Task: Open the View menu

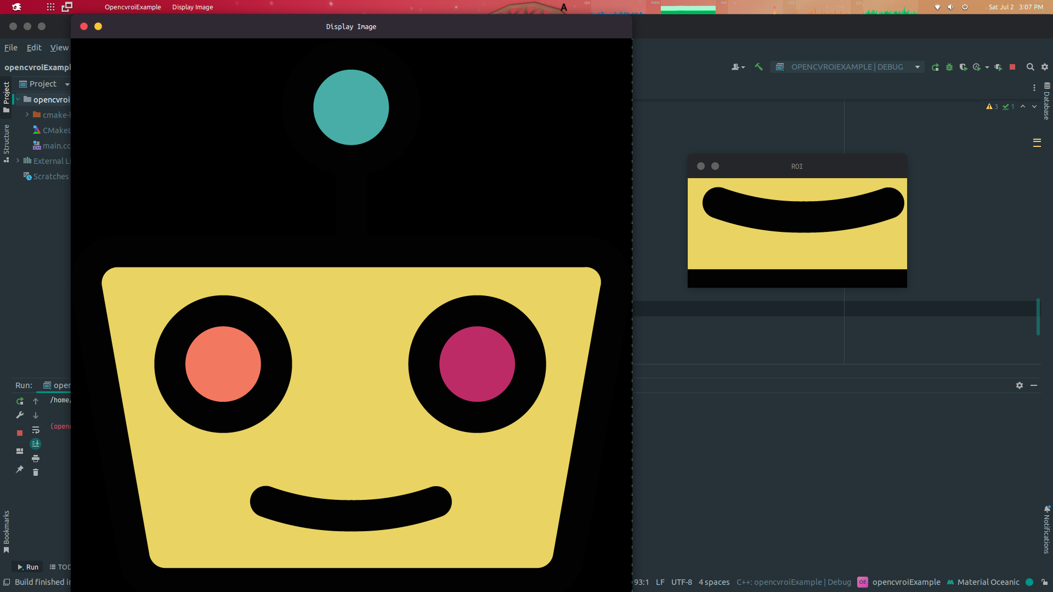Action: coord(59,48)
